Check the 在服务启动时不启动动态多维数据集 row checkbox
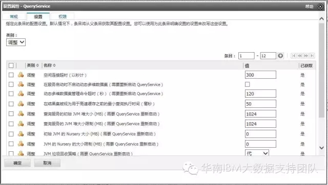This screenshot has width=328, height=185. (x=11, y=84)
